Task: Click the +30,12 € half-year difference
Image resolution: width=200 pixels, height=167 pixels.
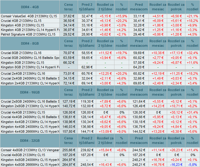Action: tap(176, 112)
